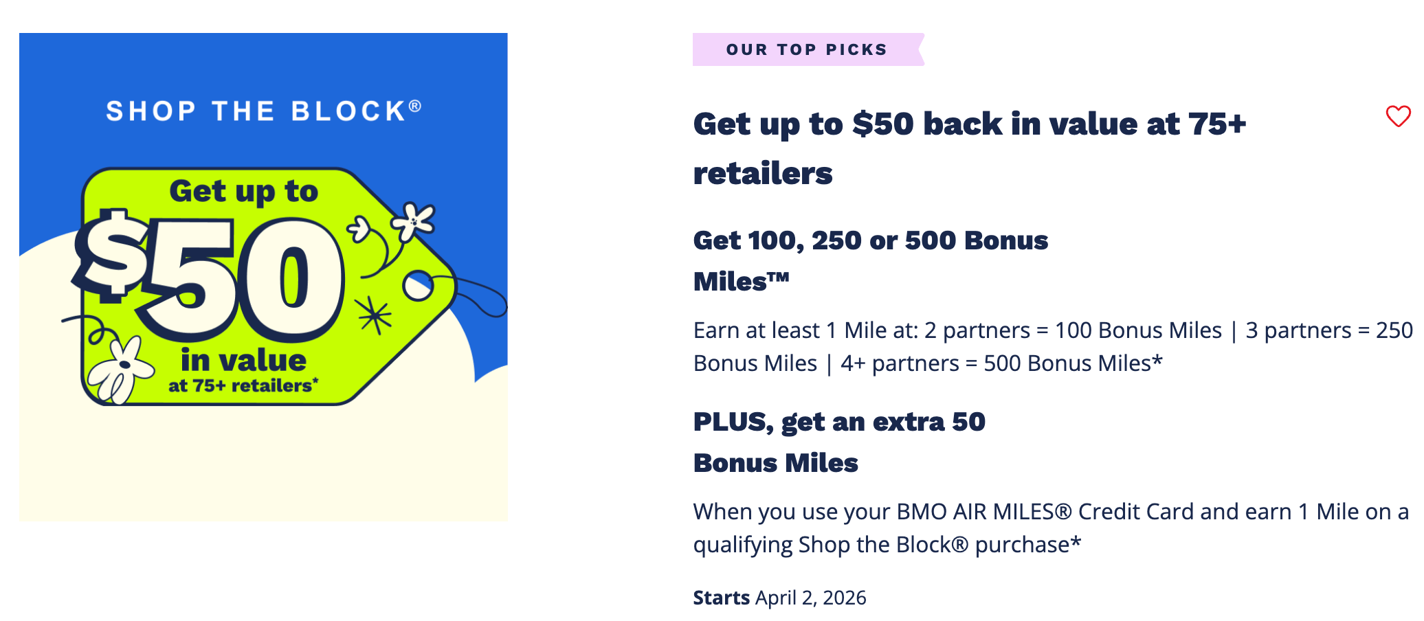Click the small tulip doodle on the tag

click(360, 229)
